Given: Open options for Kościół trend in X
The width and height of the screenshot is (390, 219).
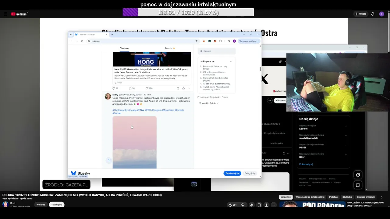Looking at the screenshot, I should 346,126.
